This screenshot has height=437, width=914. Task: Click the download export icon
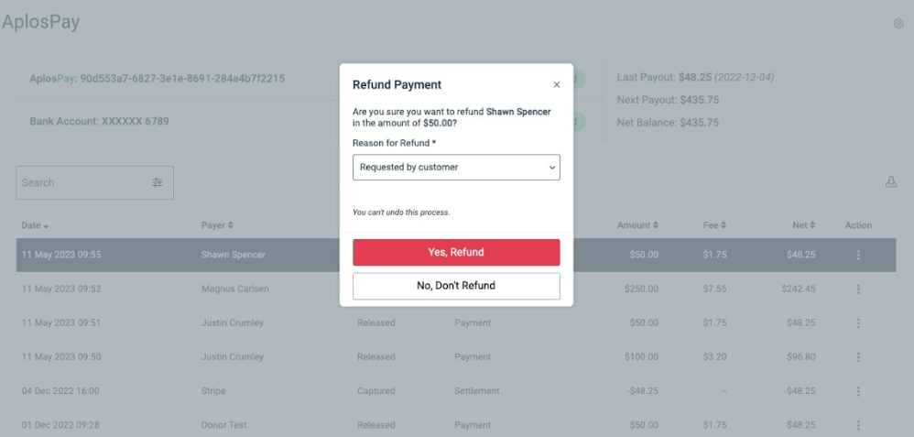[x=891, y=182]
